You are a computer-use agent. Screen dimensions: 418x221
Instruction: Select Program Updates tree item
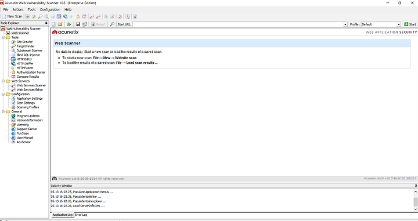[x=28, y=116]
